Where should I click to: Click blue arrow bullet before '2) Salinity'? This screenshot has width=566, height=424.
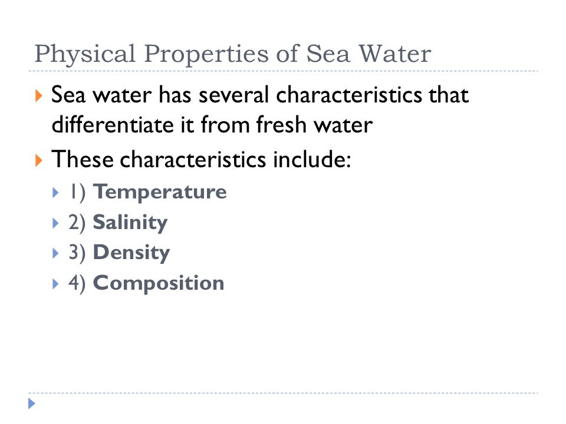(55, 223)
